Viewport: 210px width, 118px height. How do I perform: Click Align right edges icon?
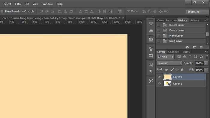pyautogui.click(x=71, y=11)
